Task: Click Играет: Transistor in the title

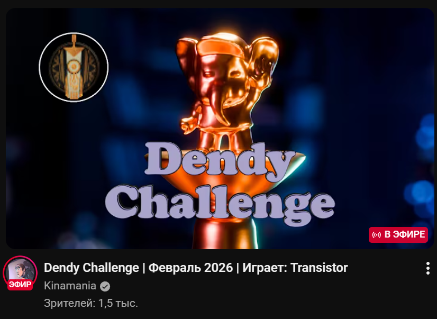Action: [x=295, y=268]
